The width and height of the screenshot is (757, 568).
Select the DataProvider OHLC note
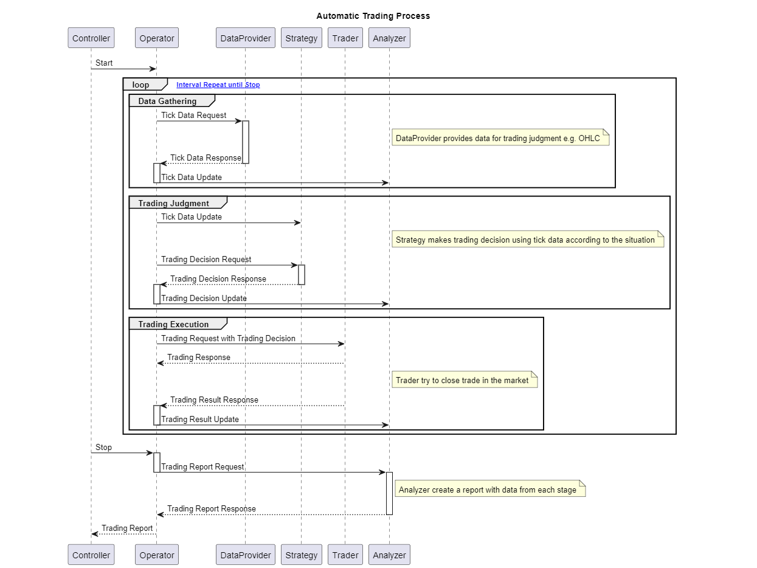coord(500,138)
